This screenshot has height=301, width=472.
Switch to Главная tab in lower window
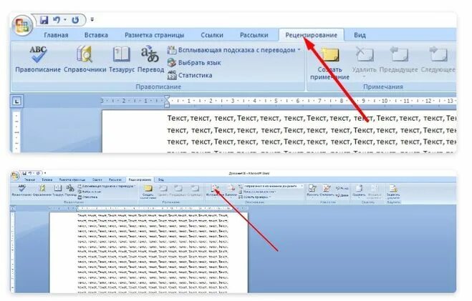click(x=29, y=179)
